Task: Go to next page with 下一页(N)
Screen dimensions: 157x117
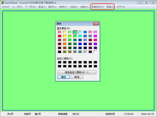Action: coord(30,7)
